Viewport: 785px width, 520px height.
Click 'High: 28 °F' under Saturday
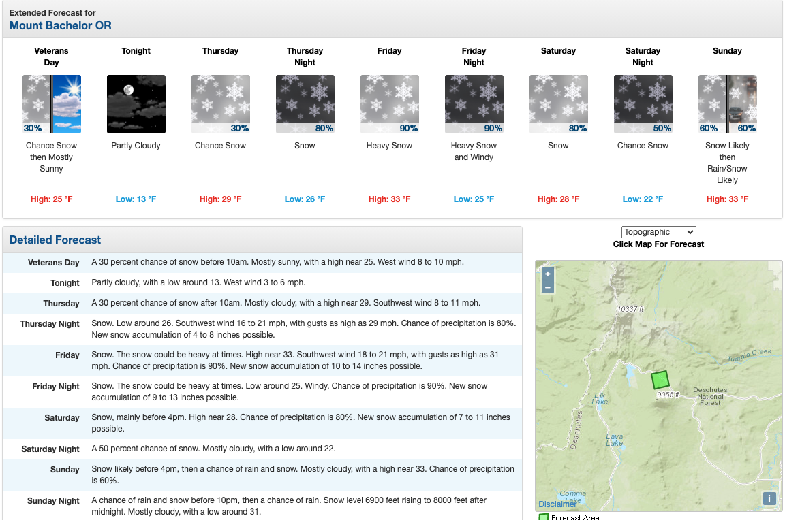tap(558, 199)
